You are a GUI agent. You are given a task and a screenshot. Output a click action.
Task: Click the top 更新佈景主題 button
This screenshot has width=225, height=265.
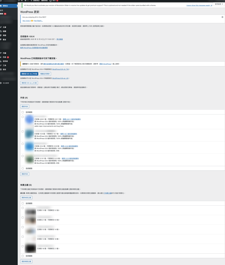26,197
